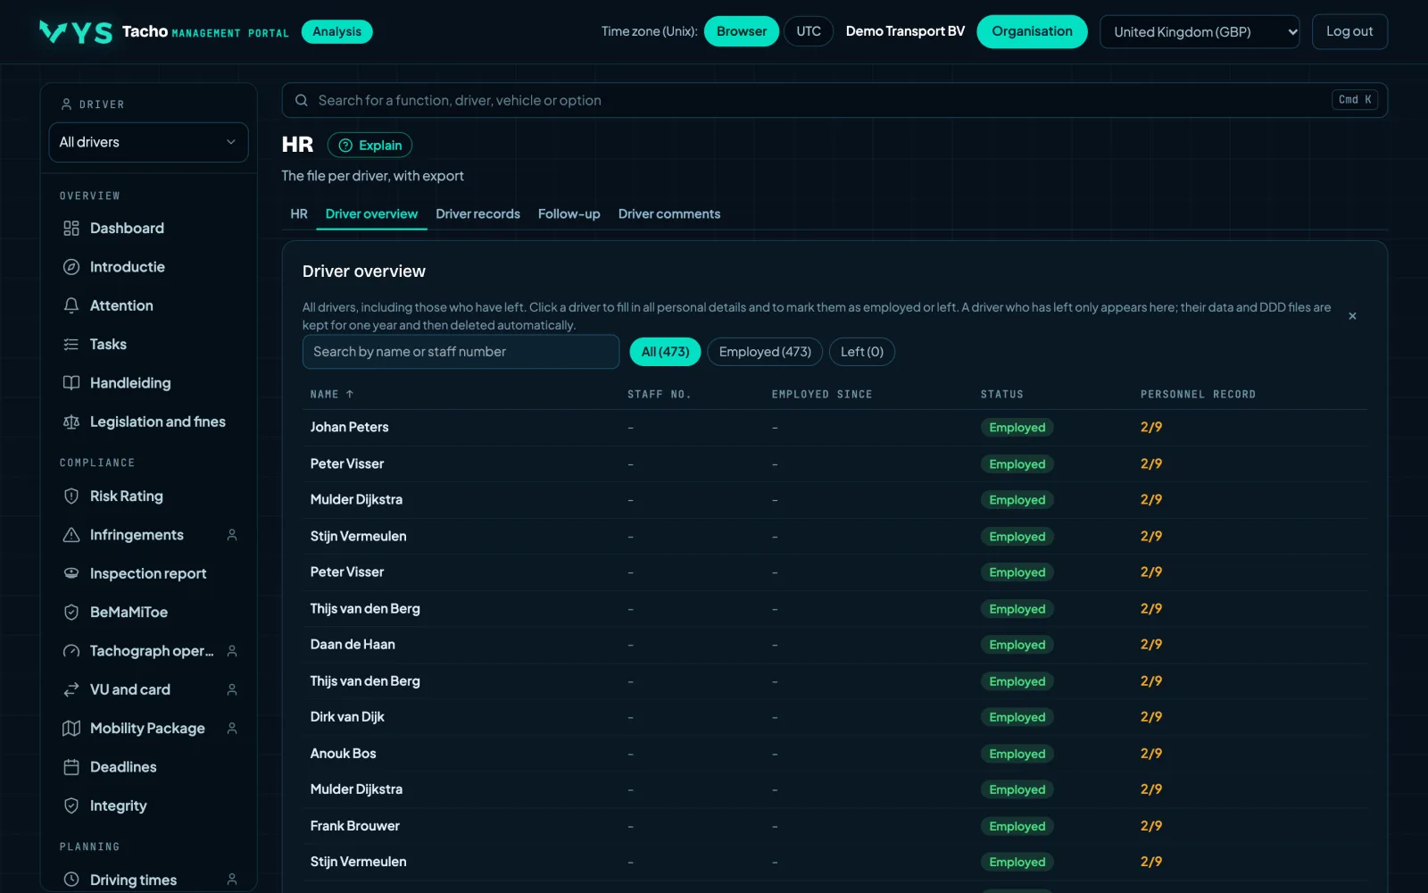Open the Follow-up tab

point(569,214)
